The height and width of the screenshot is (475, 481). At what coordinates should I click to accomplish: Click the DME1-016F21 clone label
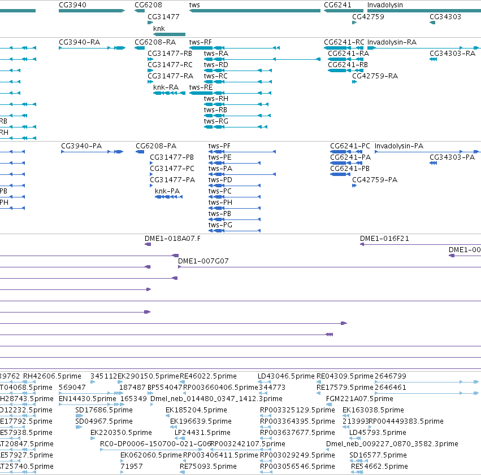[x=384, y=239]
